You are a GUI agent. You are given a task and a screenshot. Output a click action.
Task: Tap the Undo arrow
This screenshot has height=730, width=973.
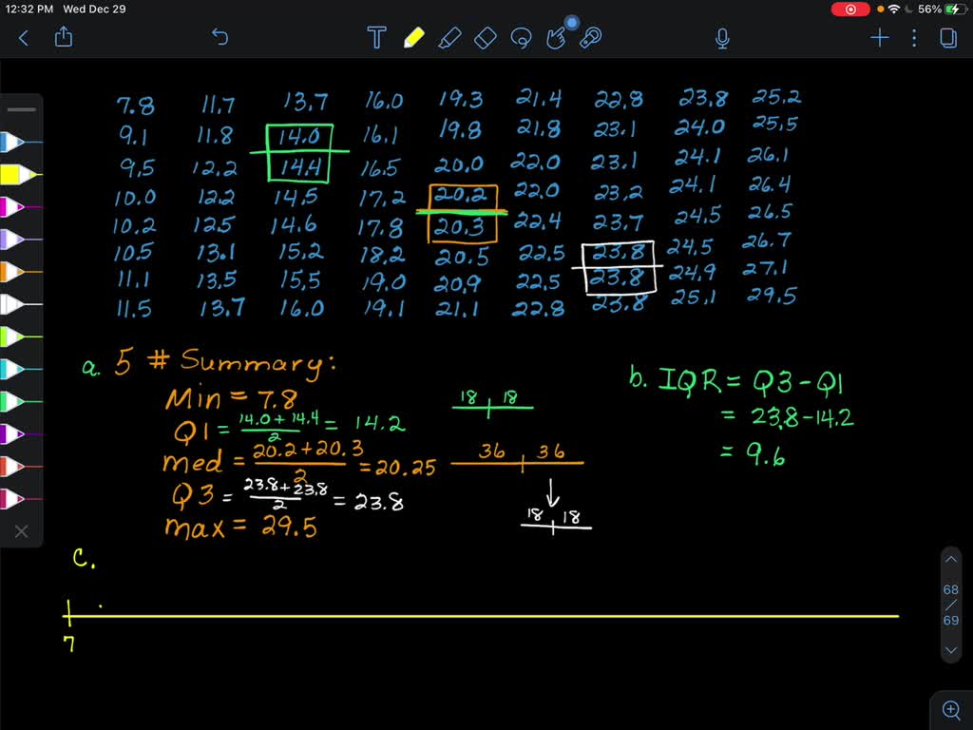[x=221, y=37]
